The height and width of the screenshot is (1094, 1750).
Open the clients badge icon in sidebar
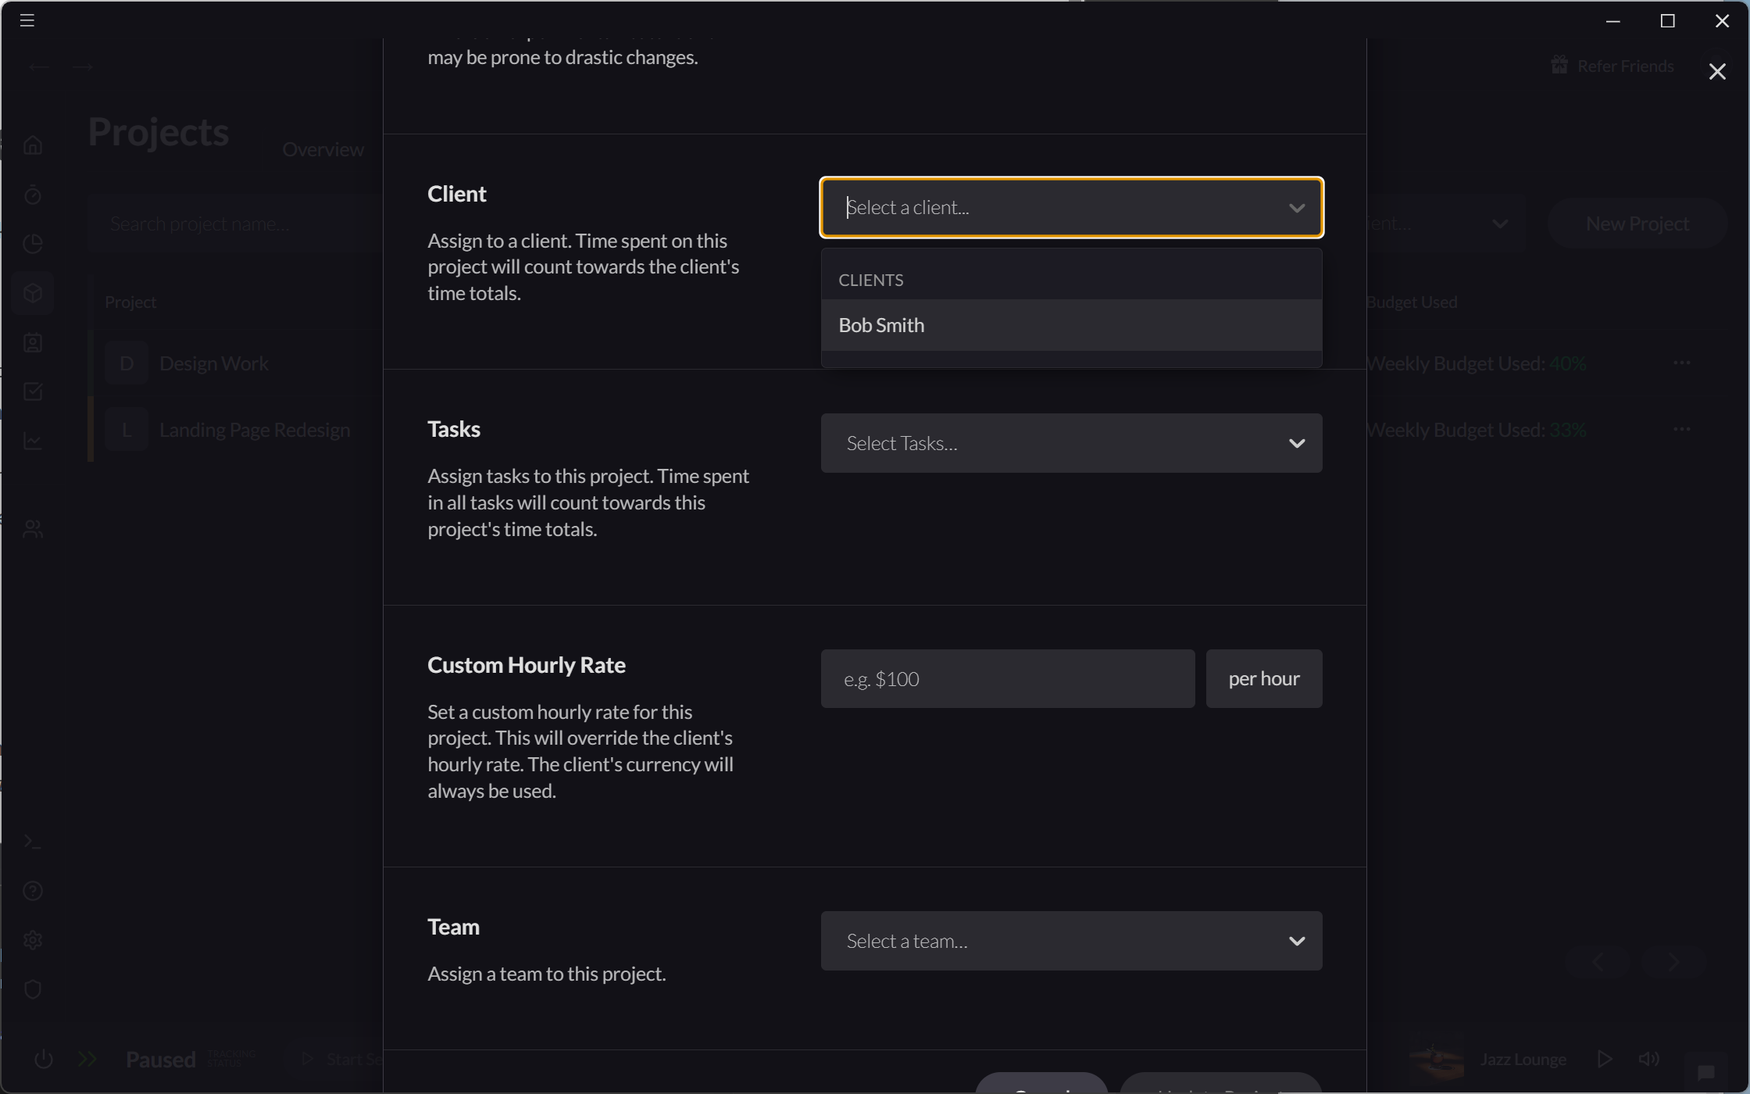point(33,342)
